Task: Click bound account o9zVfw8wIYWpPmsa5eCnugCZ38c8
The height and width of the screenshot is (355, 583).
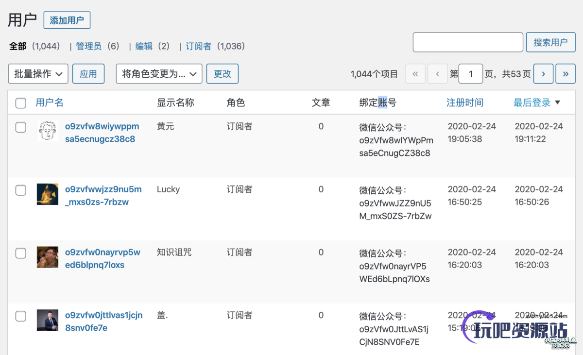Action: (x=396, y=147)
